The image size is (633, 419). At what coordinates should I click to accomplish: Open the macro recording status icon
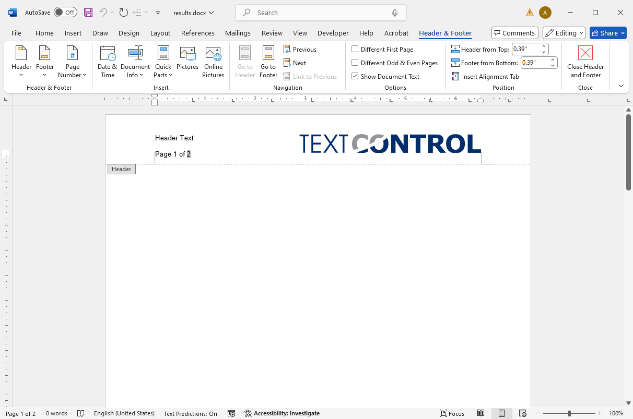click(x=231, y=413)
